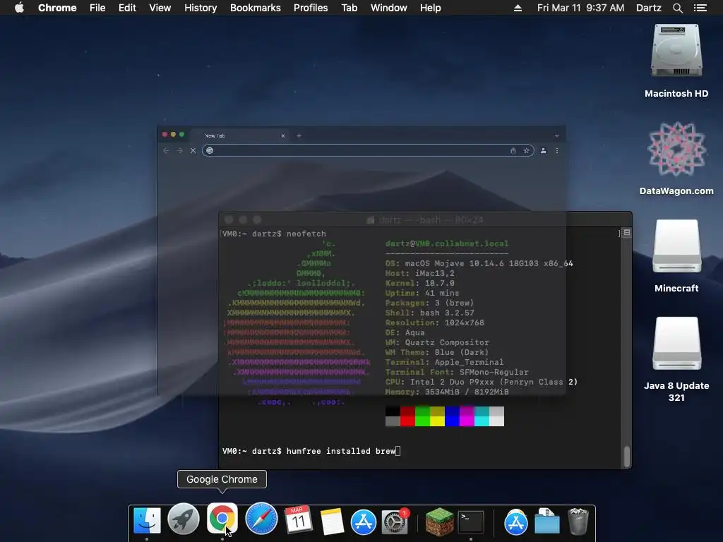Click Chrome back arrow button

point(166,151)
